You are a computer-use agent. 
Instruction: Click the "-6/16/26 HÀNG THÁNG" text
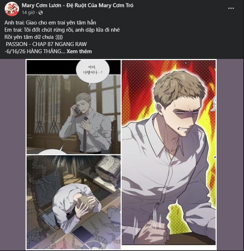(35, 51)
